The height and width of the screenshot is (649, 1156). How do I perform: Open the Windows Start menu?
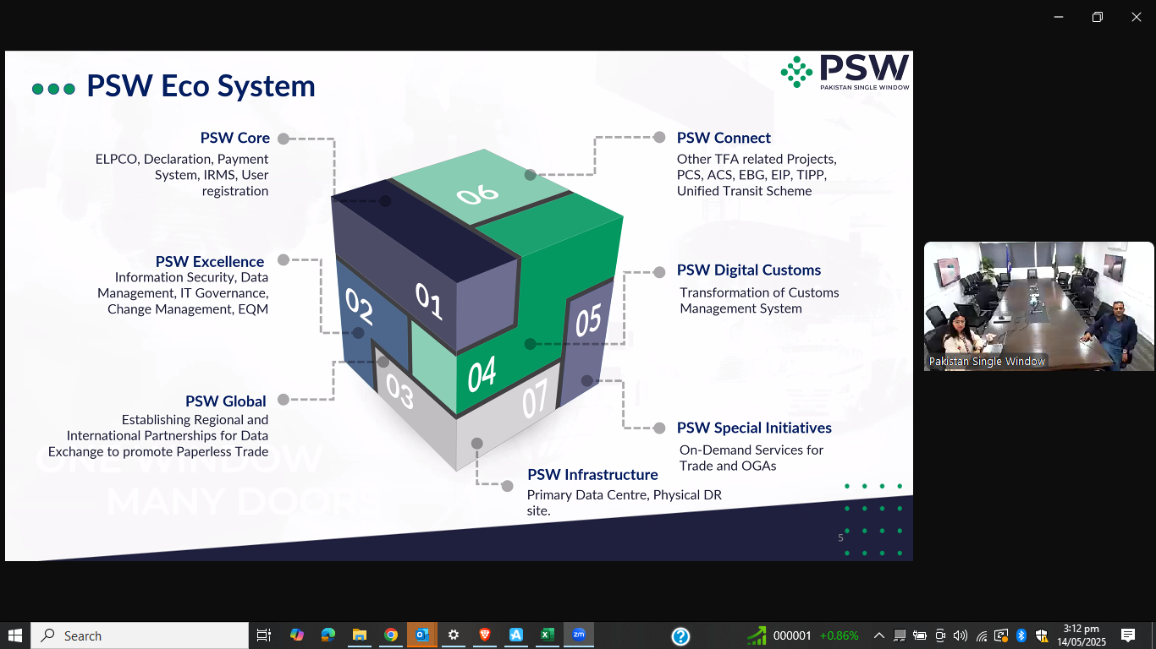[15, 635]
